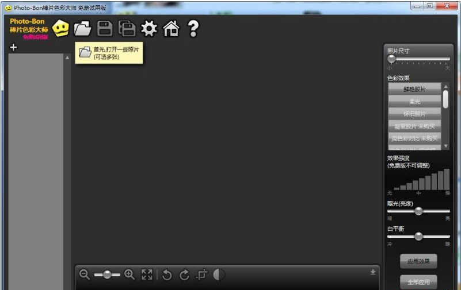Add a photo with the plus icon

(13, 47)
